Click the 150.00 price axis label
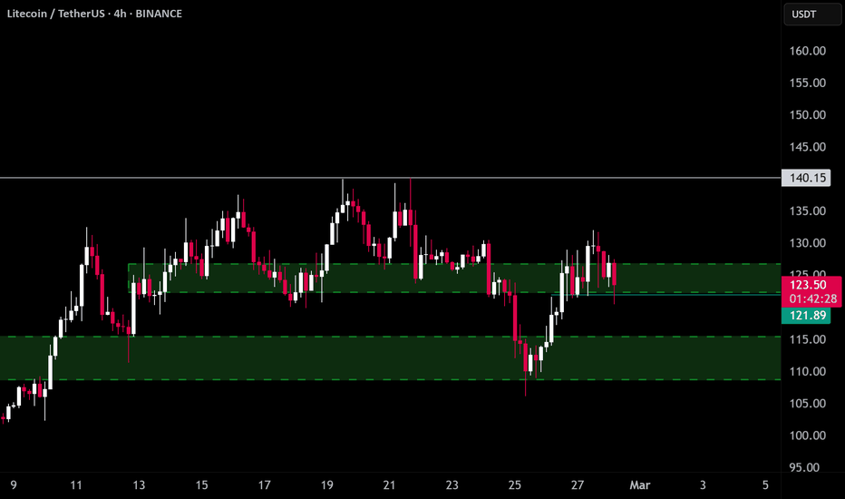The width and height of the screenshot is (845, 499). [807, 115]
